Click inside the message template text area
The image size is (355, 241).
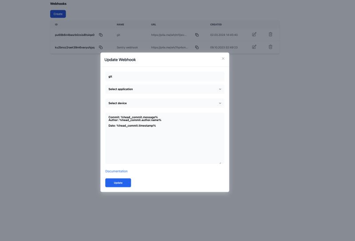click(x=165, y=138)
